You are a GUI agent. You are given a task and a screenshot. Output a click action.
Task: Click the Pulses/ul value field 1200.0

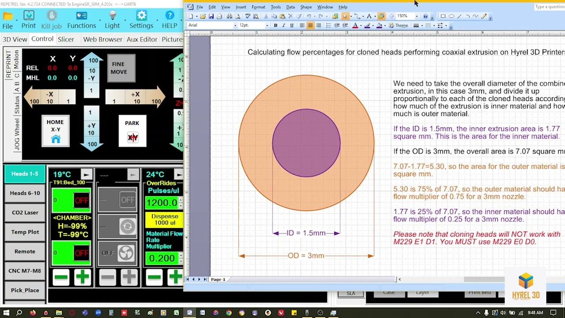pos(162,203)
